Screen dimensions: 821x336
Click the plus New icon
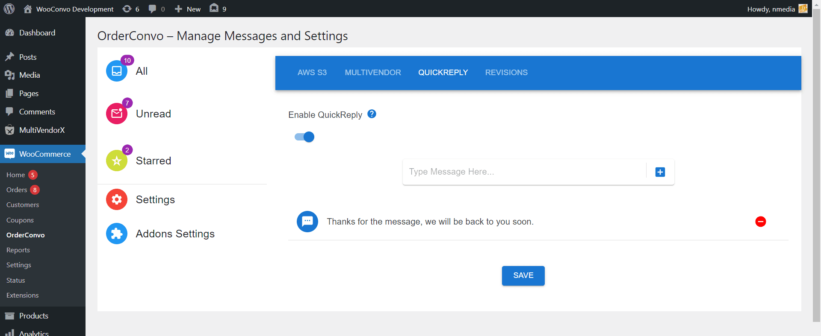pyautogui.click(x=179, y=9)
